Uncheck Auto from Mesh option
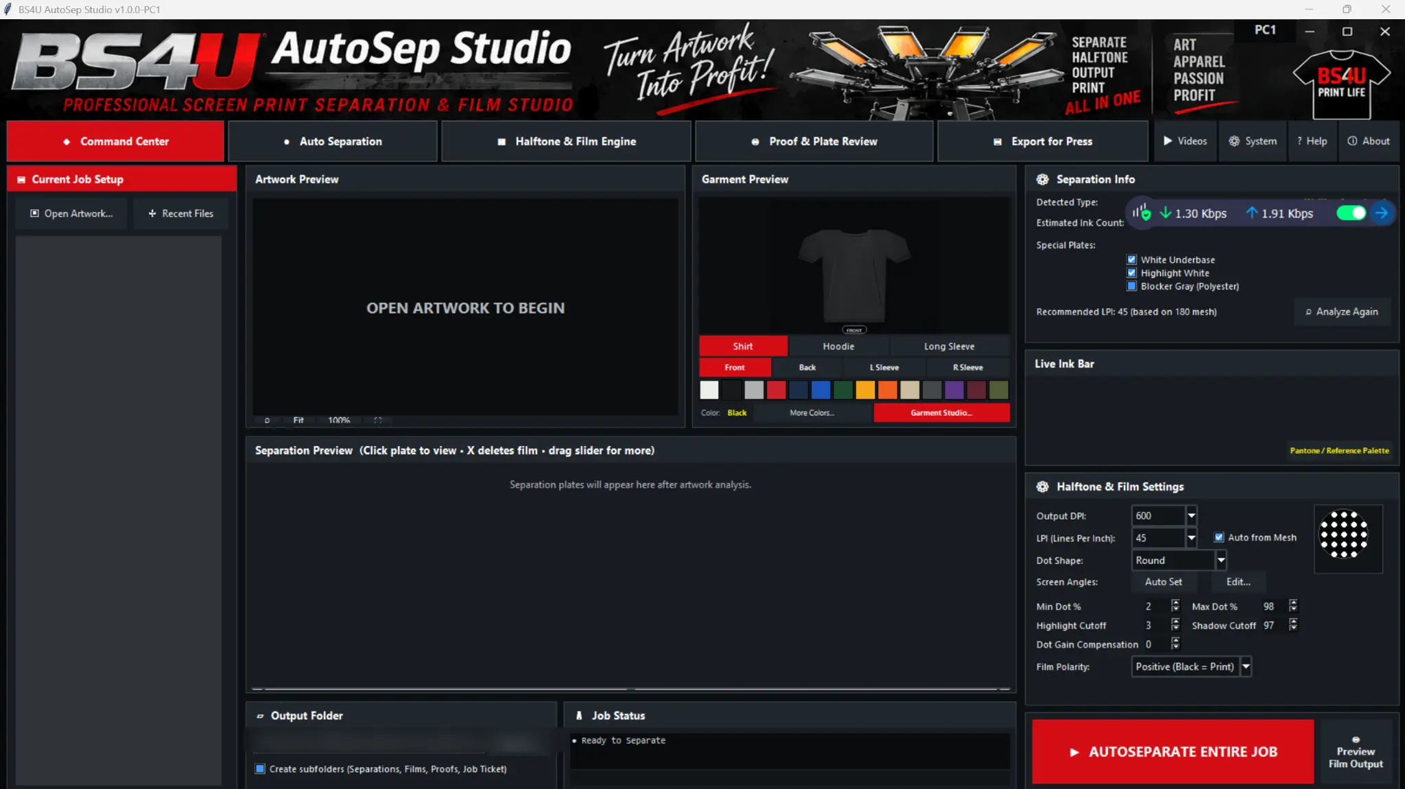Viewport: 1405px width, 789px height. [1218, 538]
